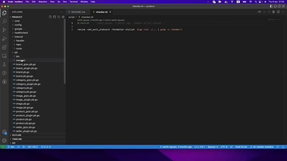Screen dimensions: 287x161
Task: Open changes view icon in editor toolbar
Action: pyautogui.click(x=260, y=12)
